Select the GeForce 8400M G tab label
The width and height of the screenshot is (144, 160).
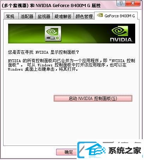pos(120,16)
